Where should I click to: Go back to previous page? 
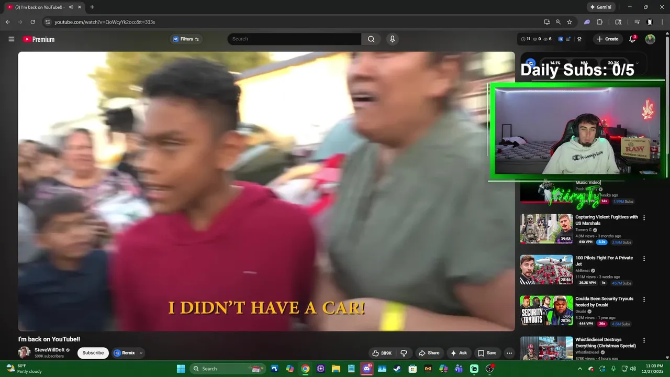click(7, 22)
